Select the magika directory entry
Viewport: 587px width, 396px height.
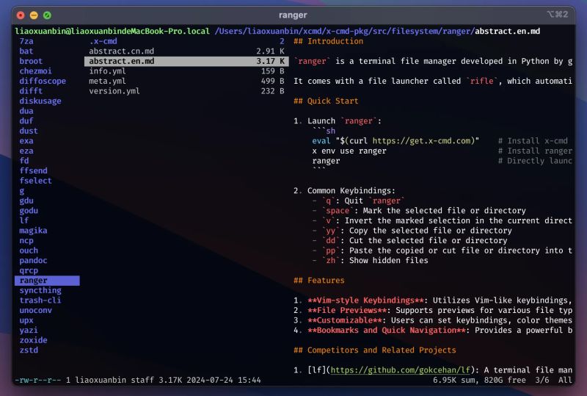tap(33, 230)
